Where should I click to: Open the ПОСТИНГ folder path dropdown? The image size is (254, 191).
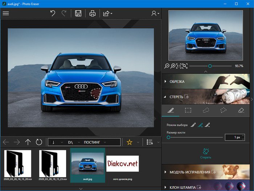point(105,142)
